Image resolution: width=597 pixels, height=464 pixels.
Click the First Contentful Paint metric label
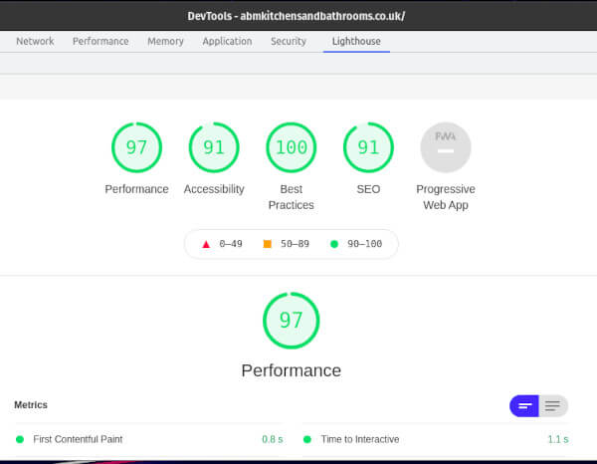coord(78,439)
